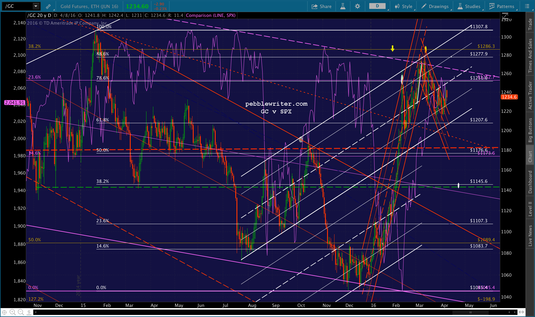The width and height of the screenshot is (535, 317).
Task: Click the expand-time-axis icon at bottom right
Action: click(x=521, y=312)
